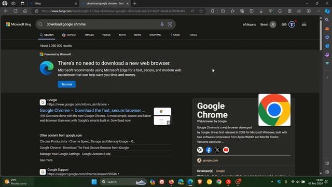Open split screen view
The image size is (332, 187).
[223, 11]
